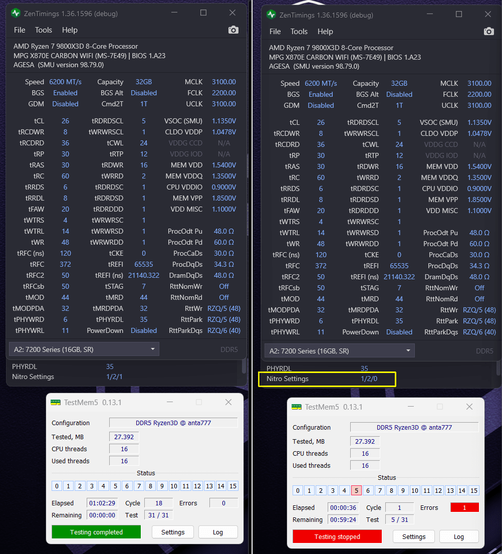Click TestMem5 app icon in right window title
The width and height of the screenshot is (502, 554).
coord(297,407)
